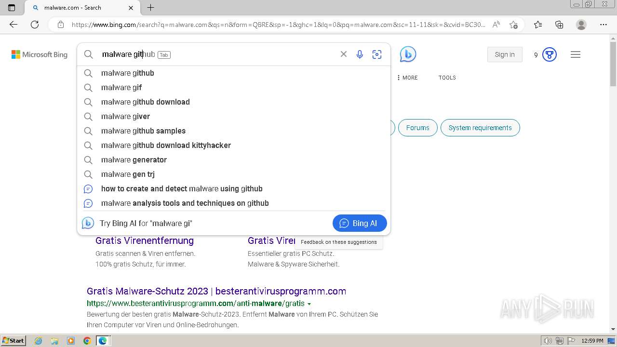Open Read aloud icon in address bar
Screen dimensions: 617x347
click(x=496, y=25)
